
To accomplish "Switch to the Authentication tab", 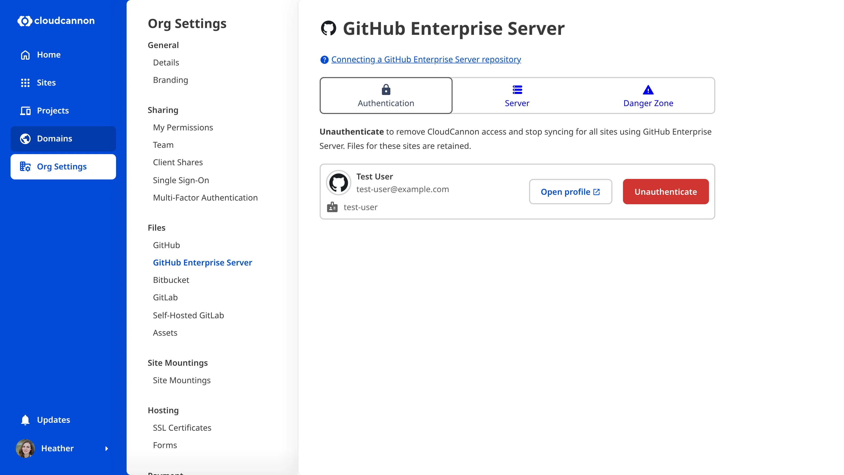I will coord(386,95).
